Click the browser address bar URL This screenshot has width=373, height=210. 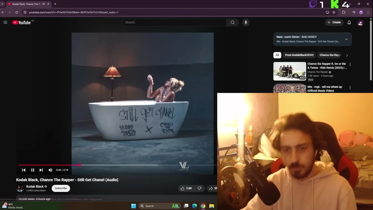point(73,12)
